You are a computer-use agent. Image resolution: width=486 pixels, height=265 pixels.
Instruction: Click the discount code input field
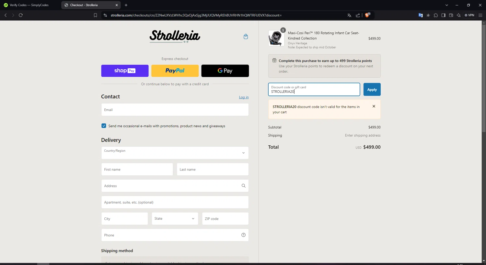coord(314,90)
